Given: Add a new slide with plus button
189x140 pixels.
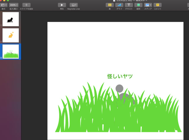Looking at the screenshot, I should (x=26, y=5).
